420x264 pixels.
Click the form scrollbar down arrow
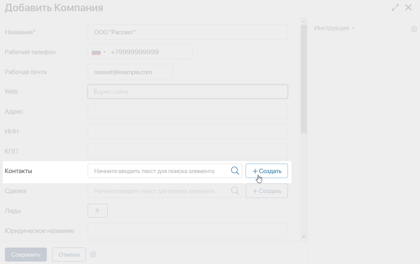(x=304, y=237)
